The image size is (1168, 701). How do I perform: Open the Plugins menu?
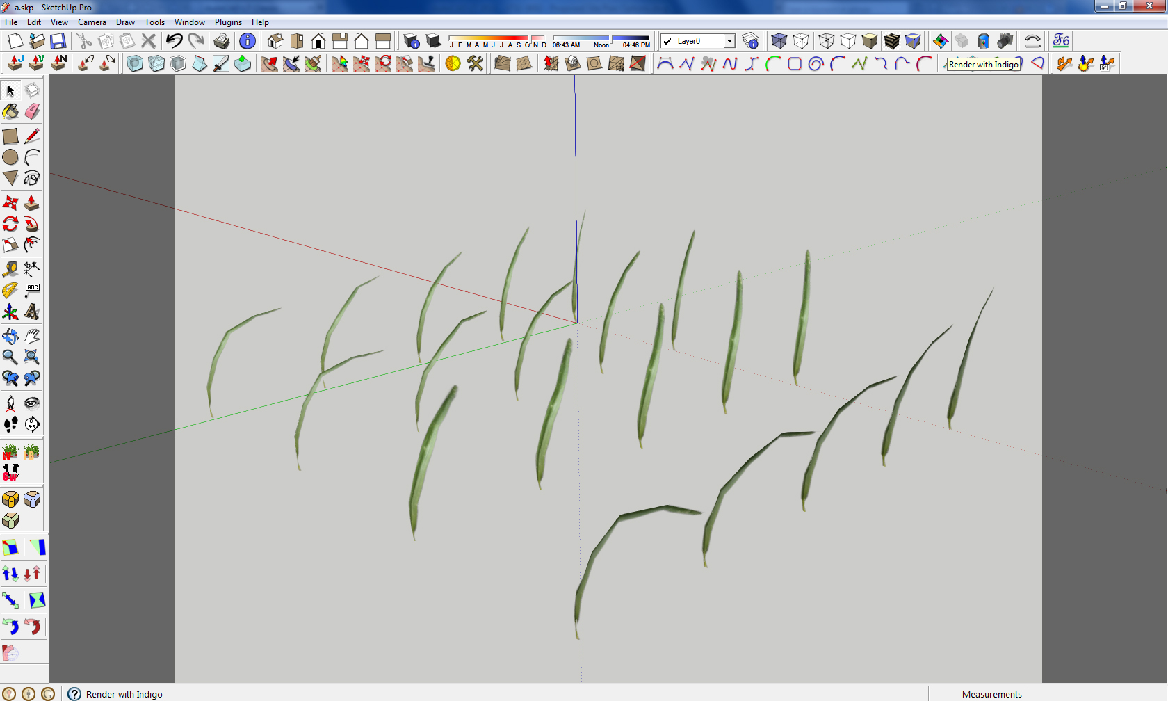pos(228,22)
